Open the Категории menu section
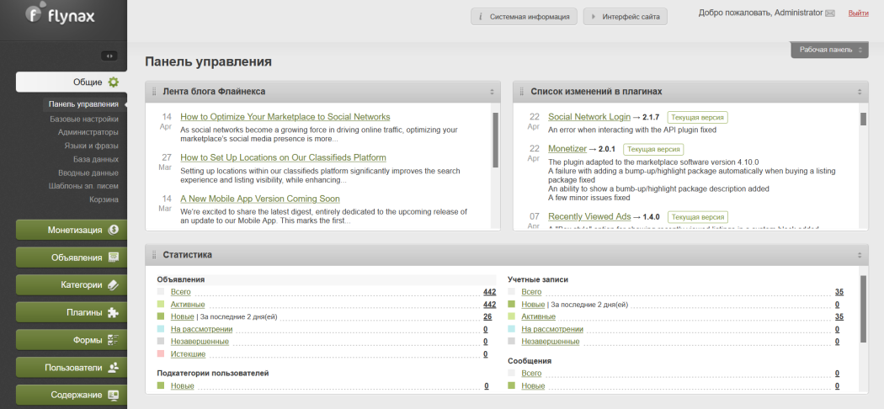The height and width of the screenshot is (409, 884). pos(72,285)
